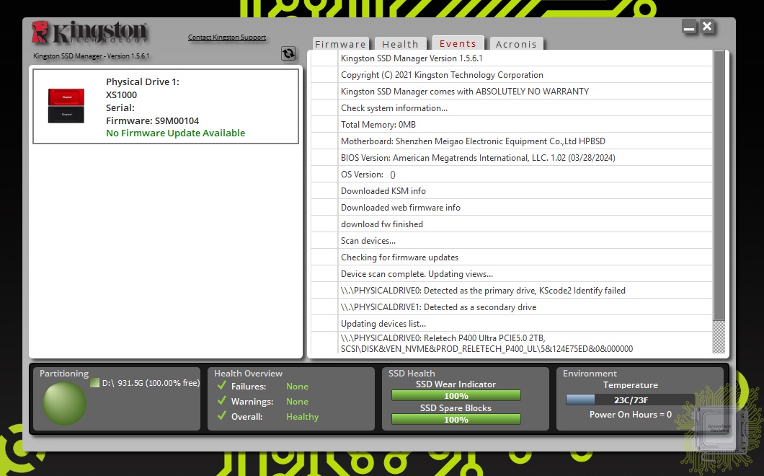This screenshot has width=764, height=476.
Task: Select the Events tab
Action: coord(457,44)
